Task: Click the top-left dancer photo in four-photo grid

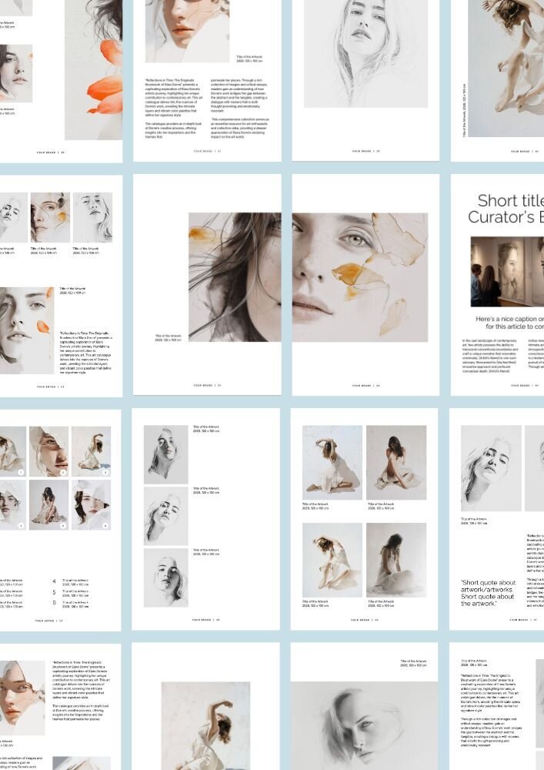Action: (332, 462)
